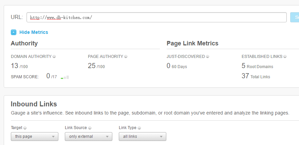Open the Link Type 'all links' dropdown

[143, 137]
